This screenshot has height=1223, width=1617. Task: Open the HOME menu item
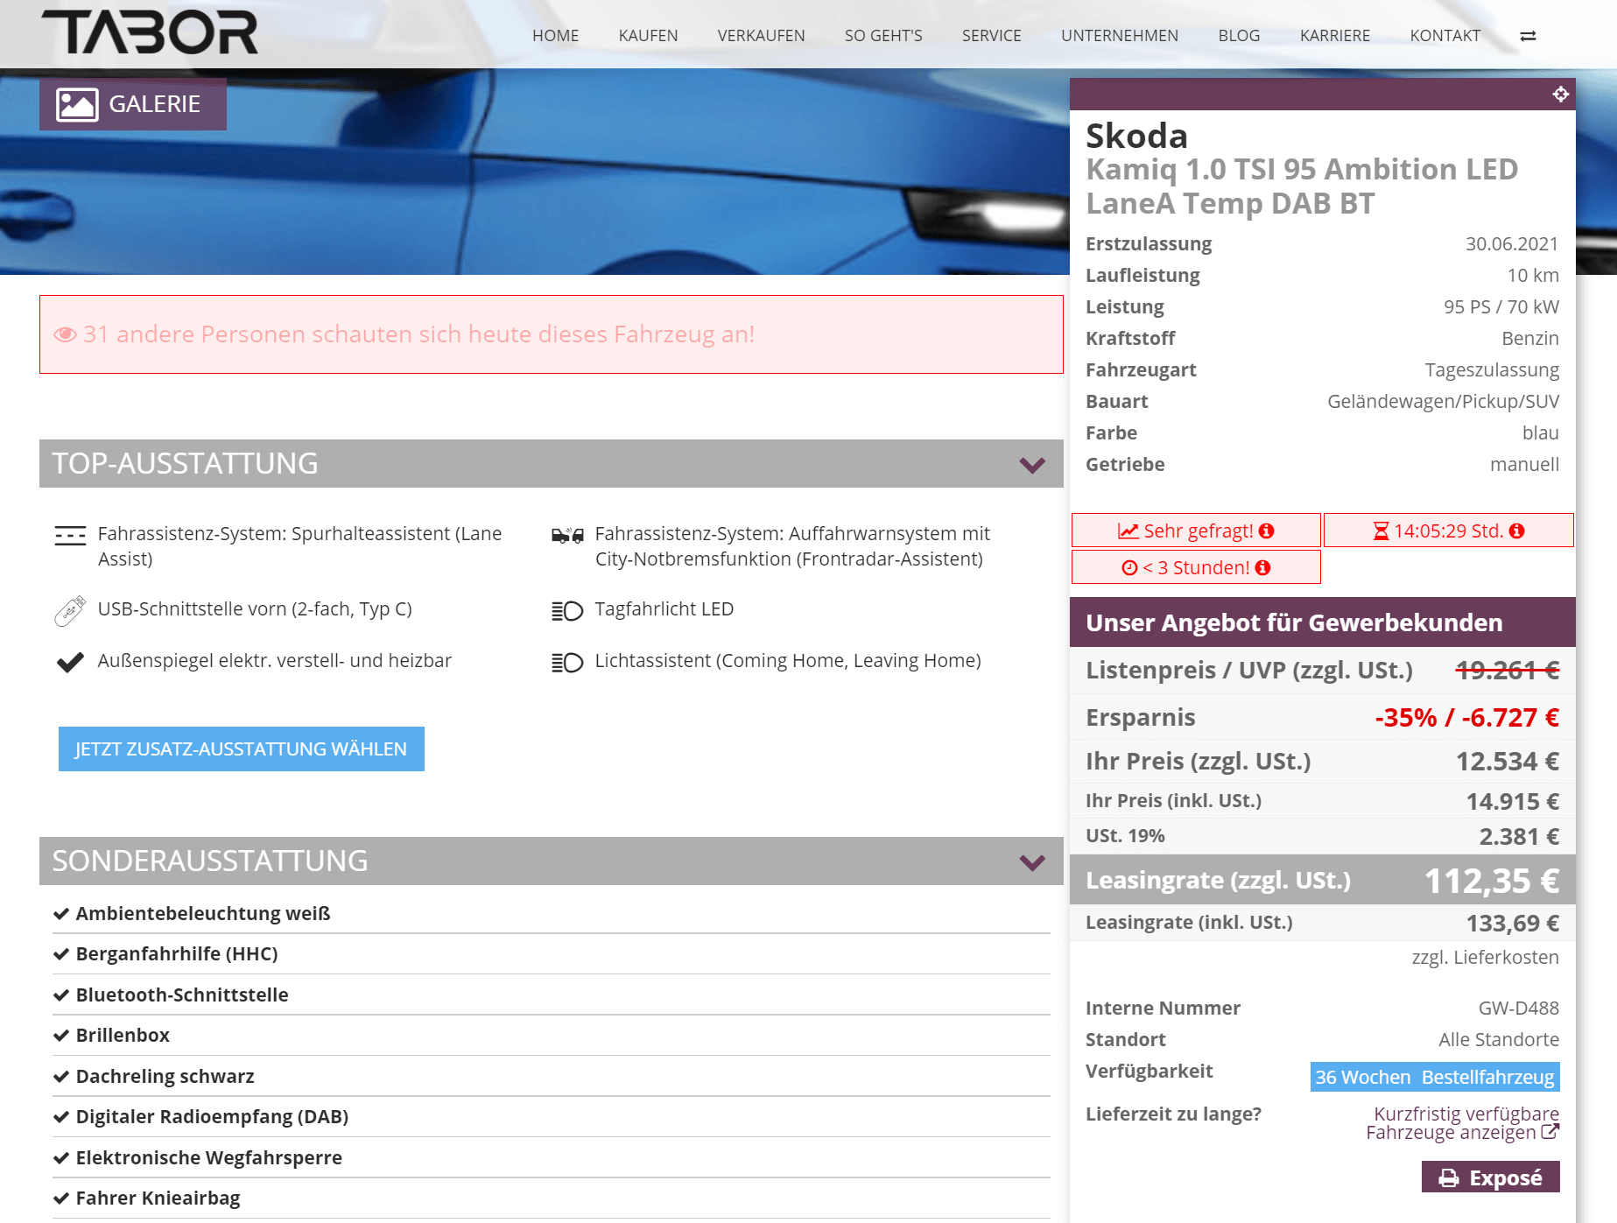(x=556, y=36)
